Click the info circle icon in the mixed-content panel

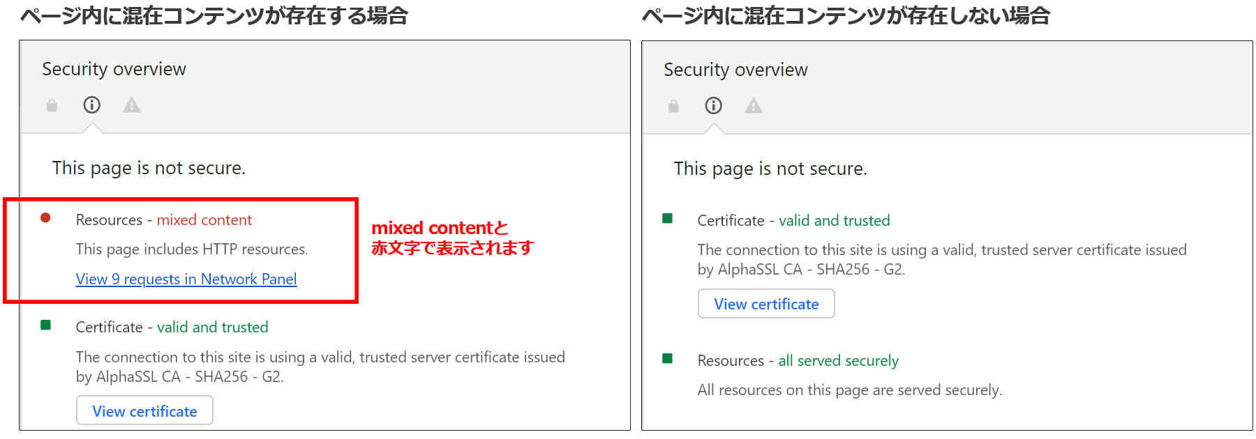(92, 105)
